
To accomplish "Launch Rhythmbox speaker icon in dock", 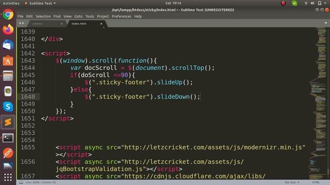I will (x=8, y=91).
